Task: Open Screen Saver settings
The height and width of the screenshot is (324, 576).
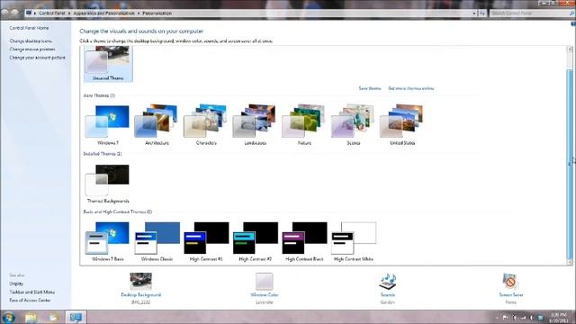Action: 510,288
